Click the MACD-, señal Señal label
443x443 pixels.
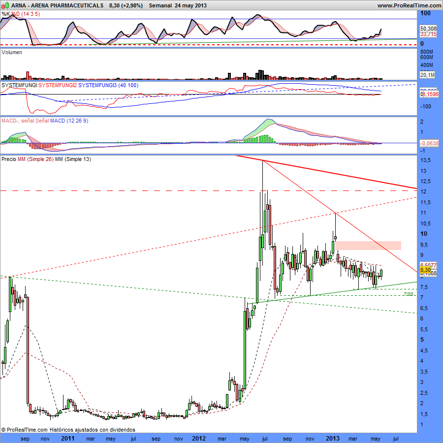tap(25, 121)
